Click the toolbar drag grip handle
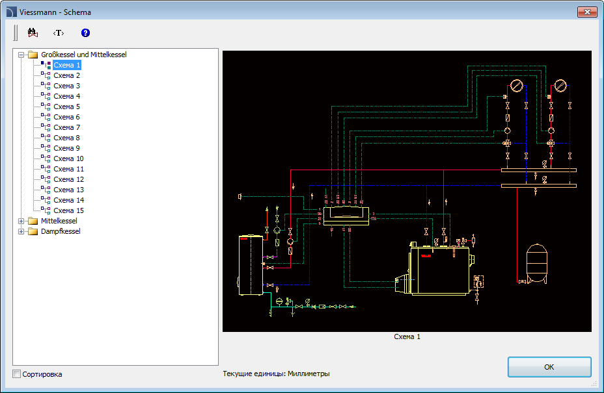 [16, 32]
